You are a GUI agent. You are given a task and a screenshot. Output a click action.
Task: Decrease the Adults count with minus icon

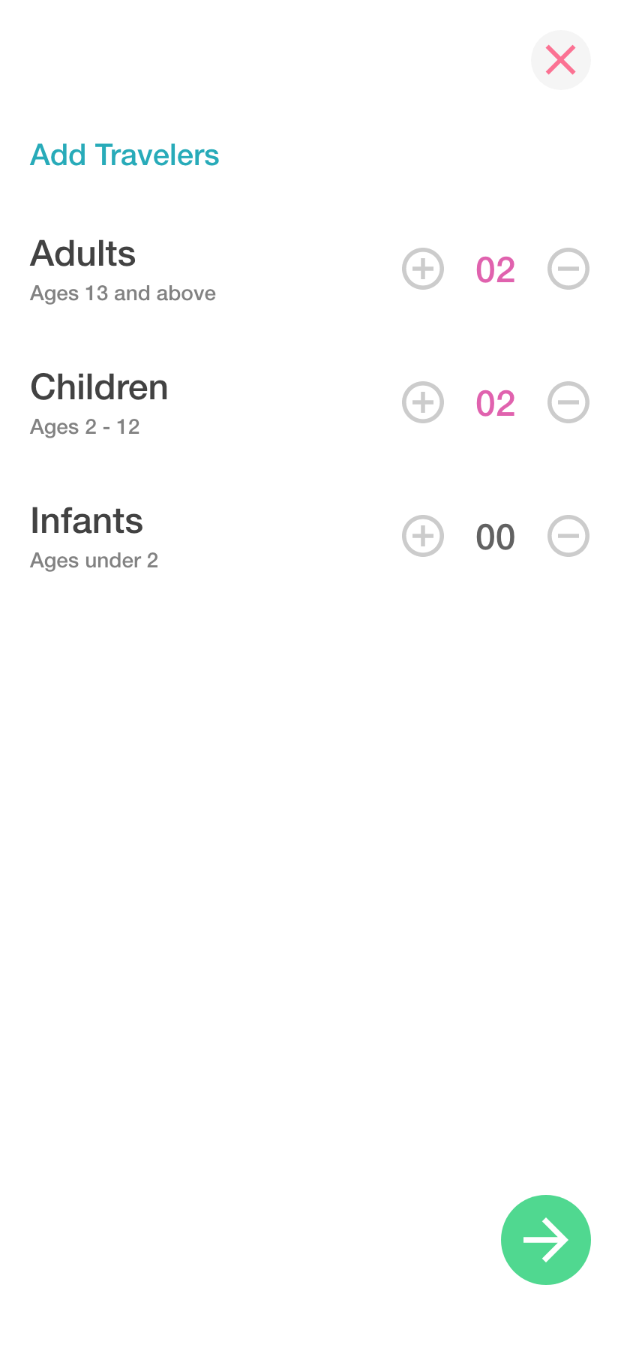point(568,269)
